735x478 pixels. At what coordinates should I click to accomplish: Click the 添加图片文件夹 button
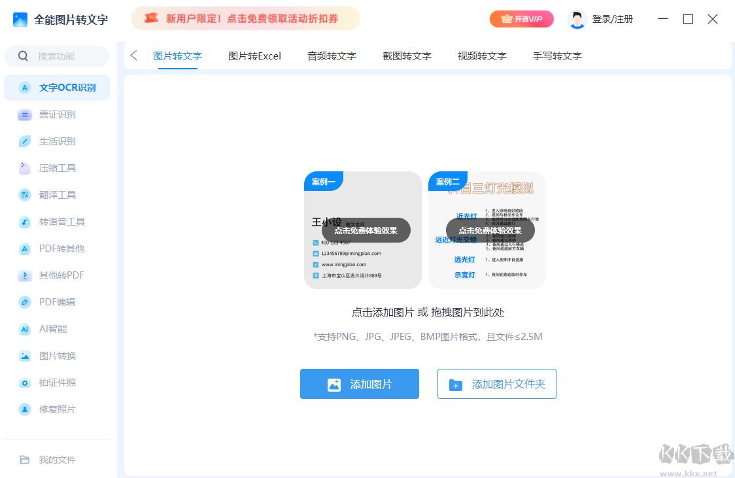point(497,384)
